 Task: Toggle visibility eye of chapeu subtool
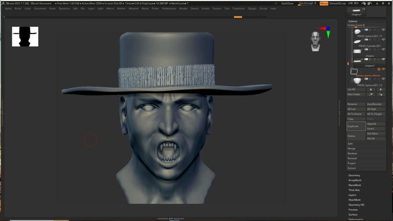point(383,50)
